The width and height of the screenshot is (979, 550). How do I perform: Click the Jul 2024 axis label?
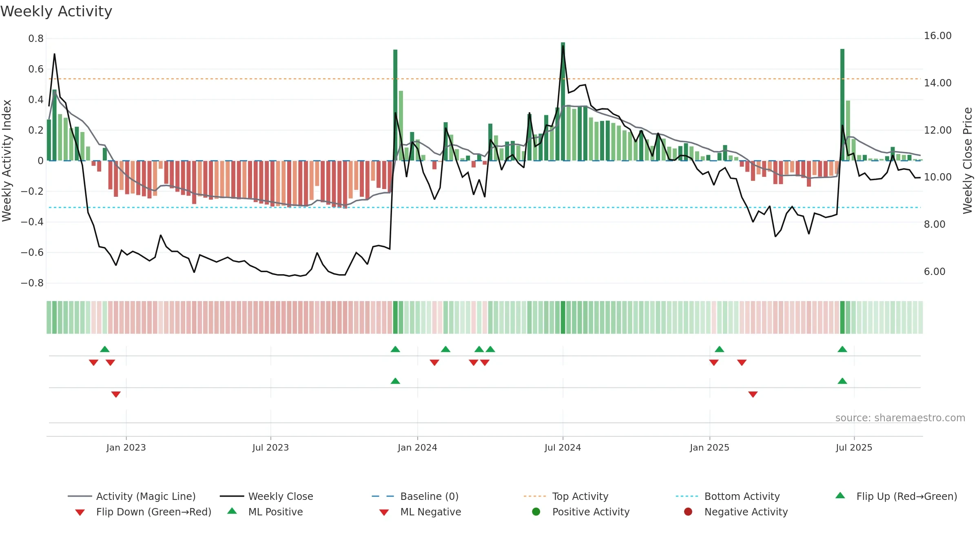[563, 447]
